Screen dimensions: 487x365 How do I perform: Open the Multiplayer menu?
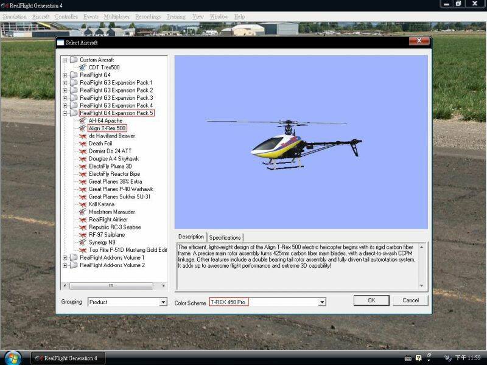coord(117,17)
